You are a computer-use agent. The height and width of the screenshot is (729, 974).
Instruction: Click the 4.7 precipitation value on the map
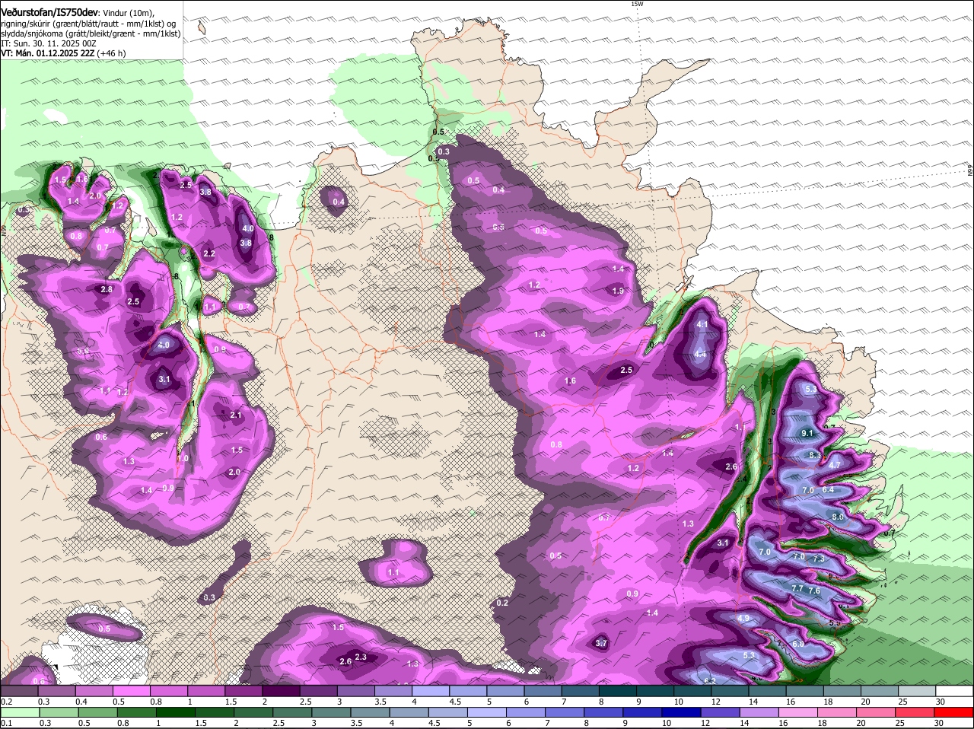[835, 466]
